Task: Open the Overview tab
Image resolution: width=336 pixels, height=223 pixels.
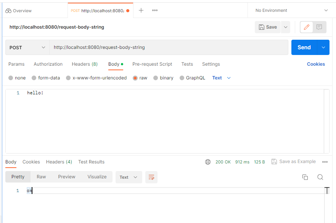Action: (19, 11)
